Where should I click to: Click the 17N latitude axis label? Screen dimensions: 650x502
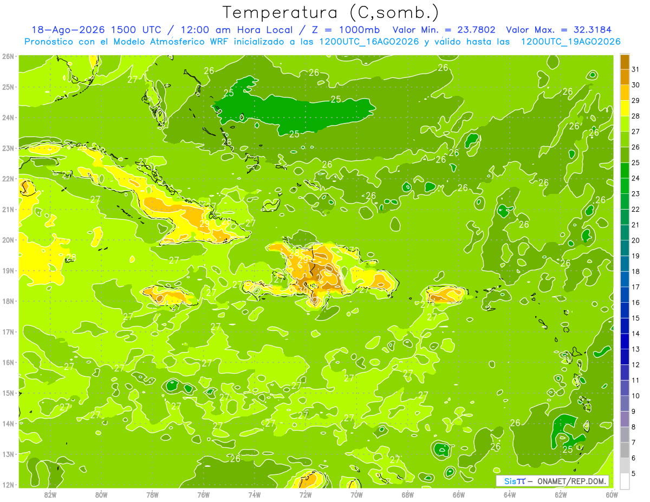pyautogui.click(x=8, y=331)
